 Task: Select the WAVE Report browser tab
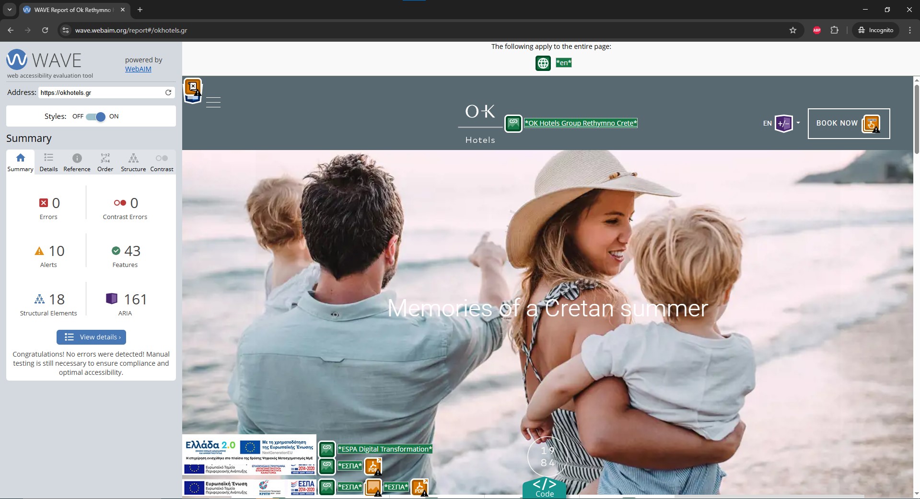[74, 10]
